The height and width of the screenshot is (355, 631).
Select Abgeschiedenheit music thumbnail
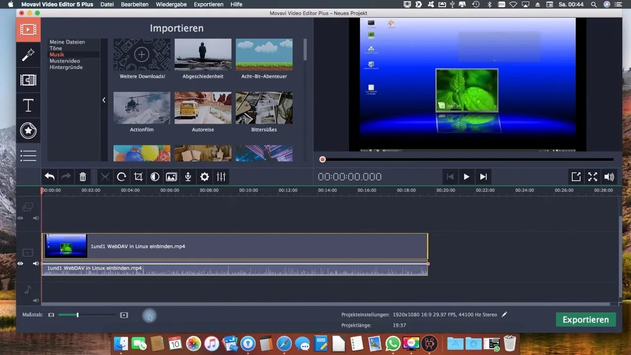(203, 55)
